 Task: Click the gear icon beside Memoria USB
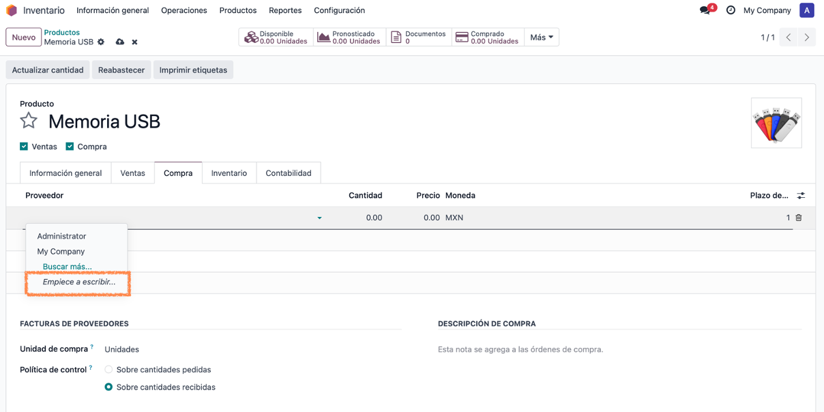pos(101,42)
